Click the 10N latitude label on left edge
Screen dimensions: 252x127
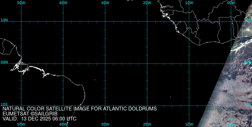tap(4, 20)
